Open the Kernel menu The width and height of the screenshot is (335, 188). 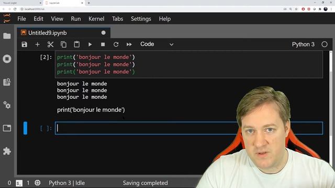point(96,19)
